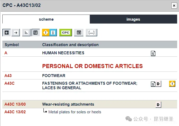Open the grid table icon
This screenshot has width=179, height=126.
click(x=79, y=33)
